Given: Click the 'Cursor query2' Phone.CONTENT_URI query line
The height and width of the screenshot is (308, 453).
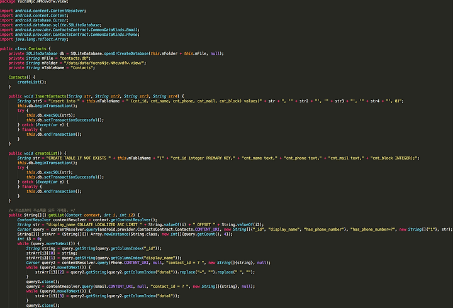Looking at the screenshot, I should pyautogui.click(x=148, y=263).
